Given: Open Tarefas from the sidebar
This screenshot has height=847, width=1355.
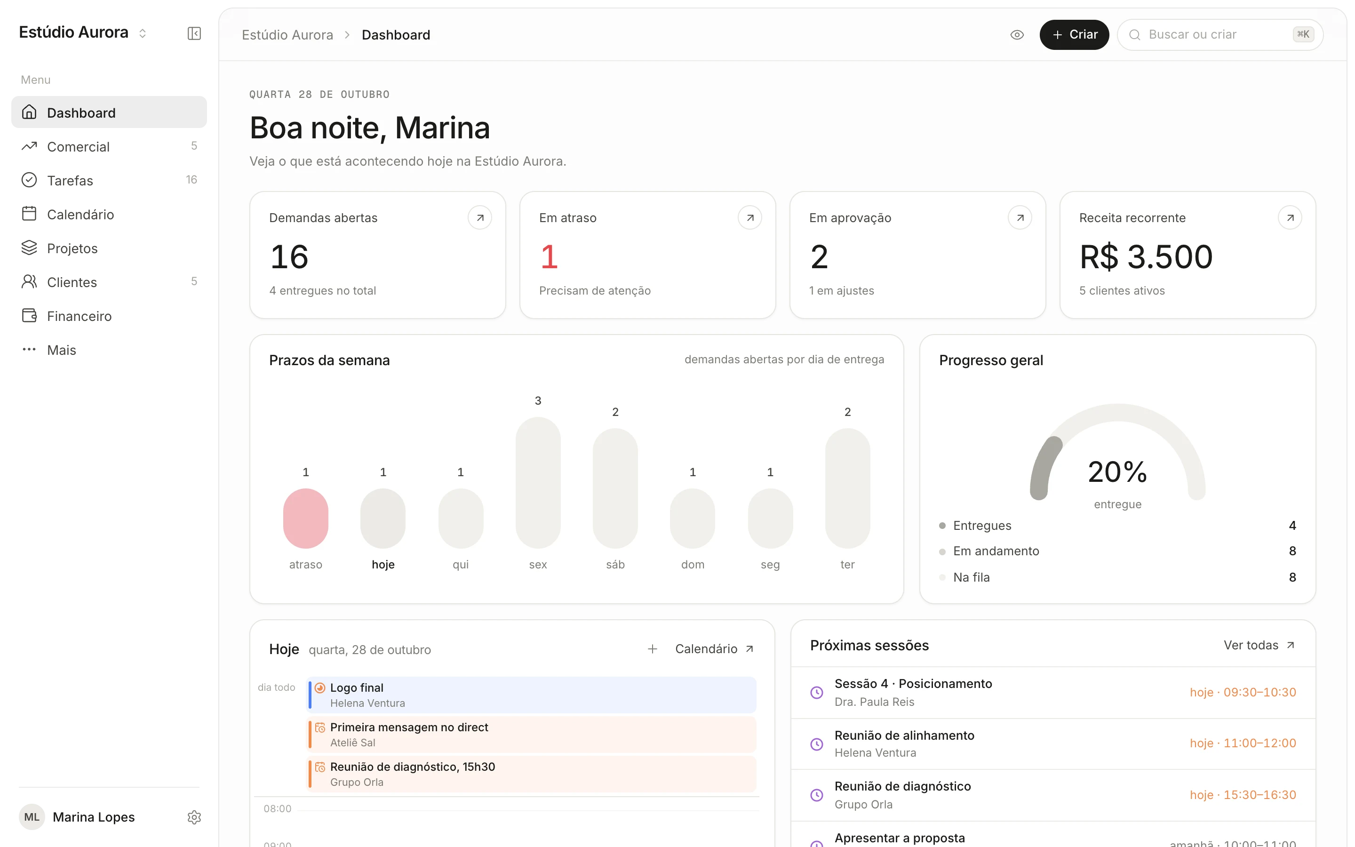Looking at the screenshot, I should point(109,180).
